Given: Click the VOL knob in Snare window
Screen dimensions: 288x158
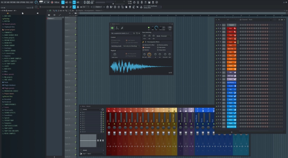Looking at the screenshot, I should point(156,27).
